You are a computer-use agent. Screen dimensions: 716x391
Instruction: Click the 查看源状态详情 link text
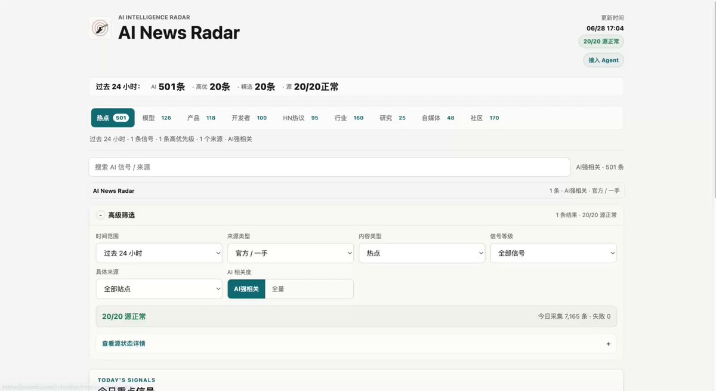point(124,344)
